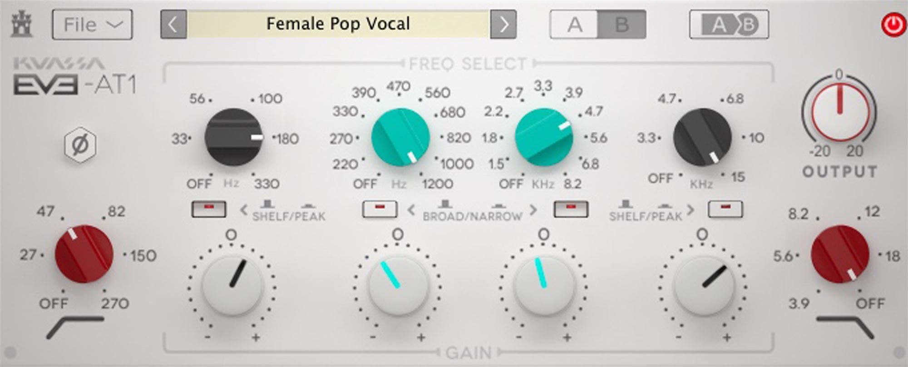The image size is (908, 367).
Task: Set high-mid frequency to 8.2
Action: [x=572, y=183]
